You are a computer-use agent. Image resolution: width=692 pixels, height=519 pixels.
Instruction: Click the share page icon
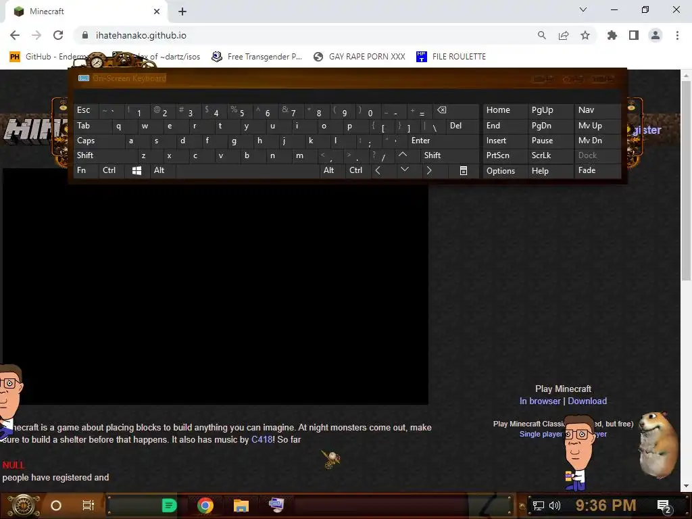pyautogui.click(x=564, y=35)
